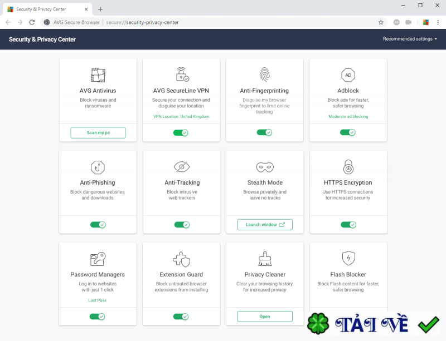This screenshot has width=446, height=341.
Task: Click the Adblock AD octagon icon
Action: click(x=348, y=75)
